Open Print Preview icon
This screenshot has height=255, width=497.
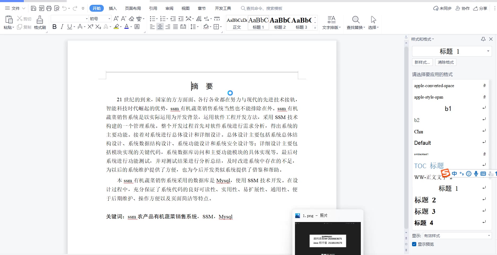click(57, 8)
